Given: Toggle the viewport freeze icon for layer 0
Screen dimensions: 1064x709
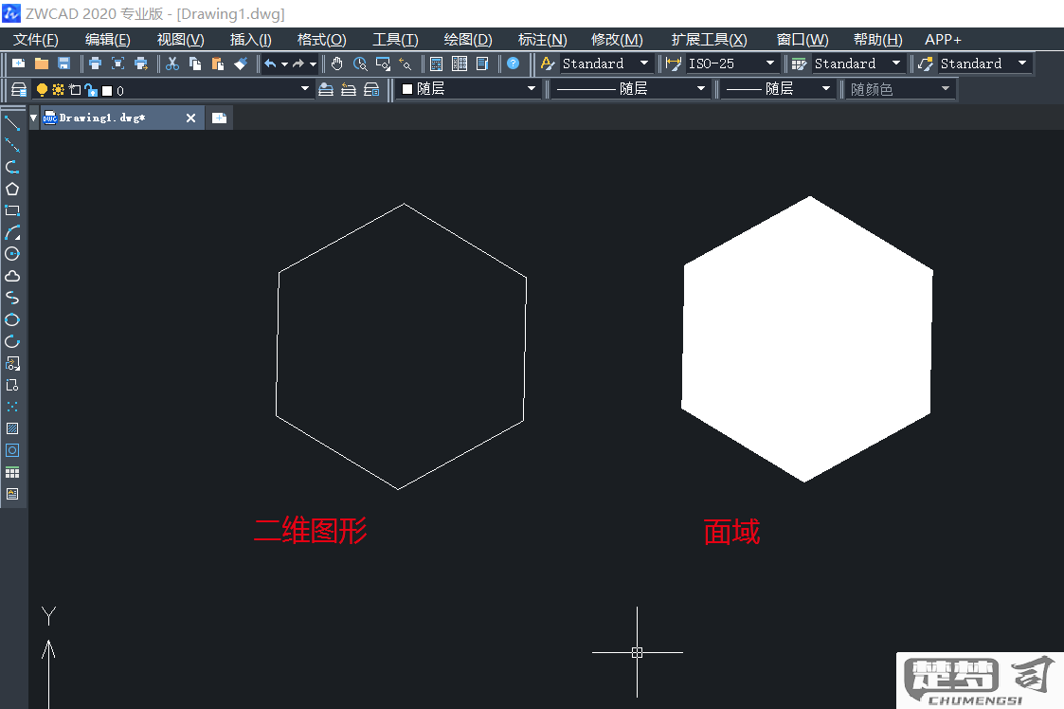Looking at the screenshot, I should [75, 90].
